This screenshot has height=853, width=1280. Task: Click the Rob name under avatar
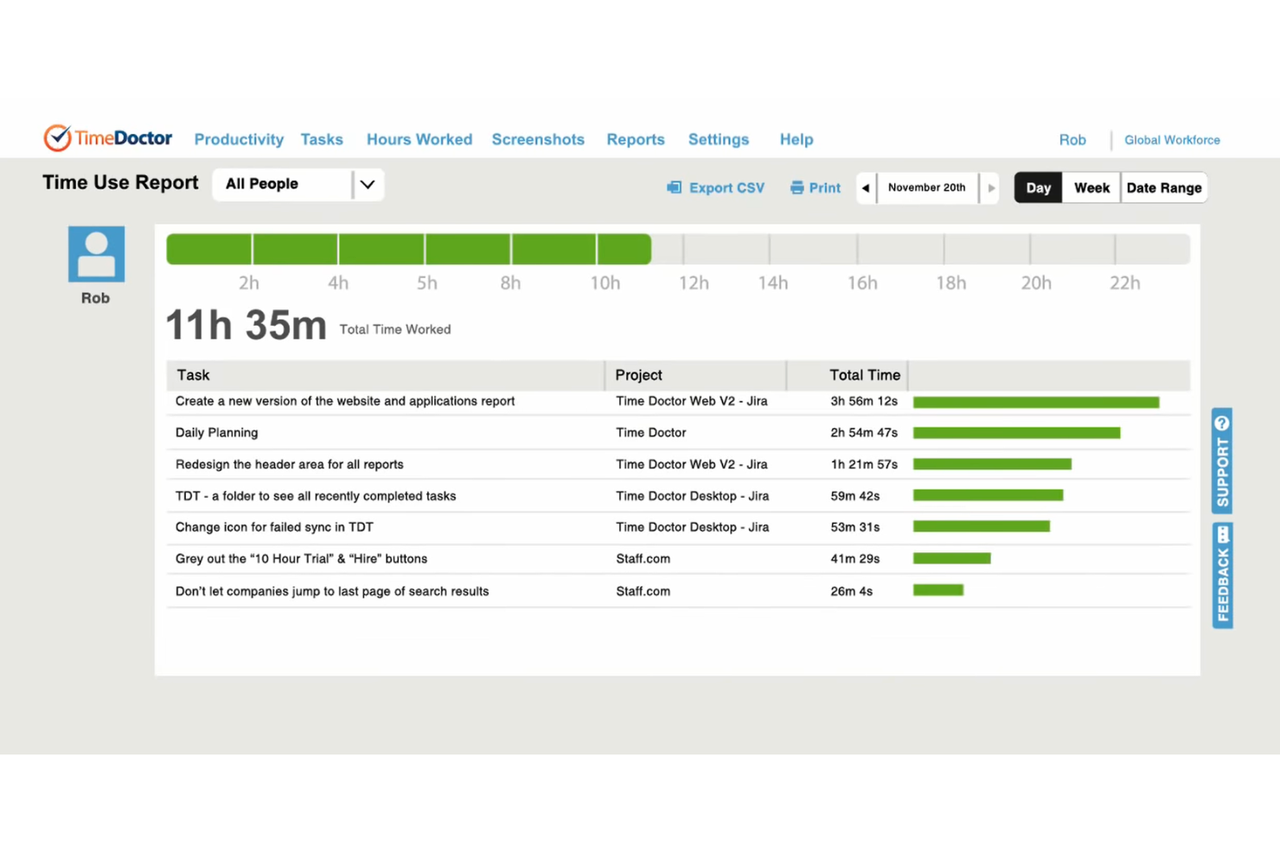click(95, 298)
